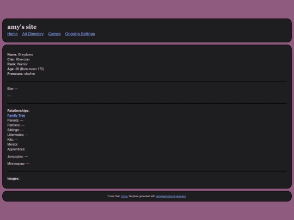
Task: Go to Art Directory page
Action: (33, 34)
